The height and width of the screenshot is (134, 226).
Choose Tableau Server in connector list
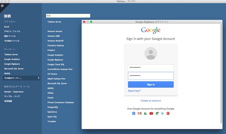click(54, 22)
